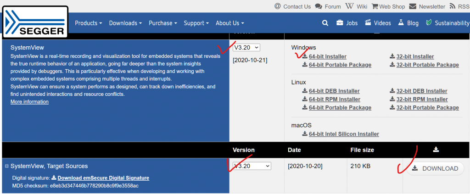
Task: Open the RSS feed link
Action: (x=459, y=6)
